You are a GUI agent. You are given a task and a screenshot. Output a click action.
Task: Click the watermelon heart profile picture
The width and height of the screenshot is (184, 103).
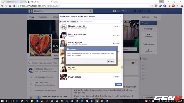[41, 45]
